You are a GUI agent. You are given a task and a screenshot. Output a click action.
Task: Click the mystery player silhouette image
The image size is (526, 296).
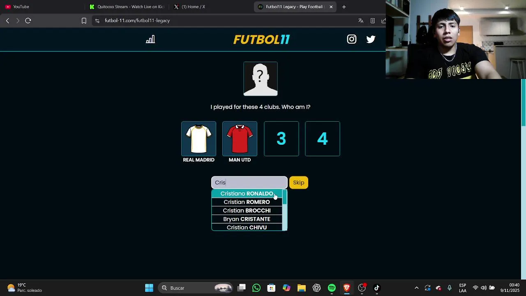[261, 79]
